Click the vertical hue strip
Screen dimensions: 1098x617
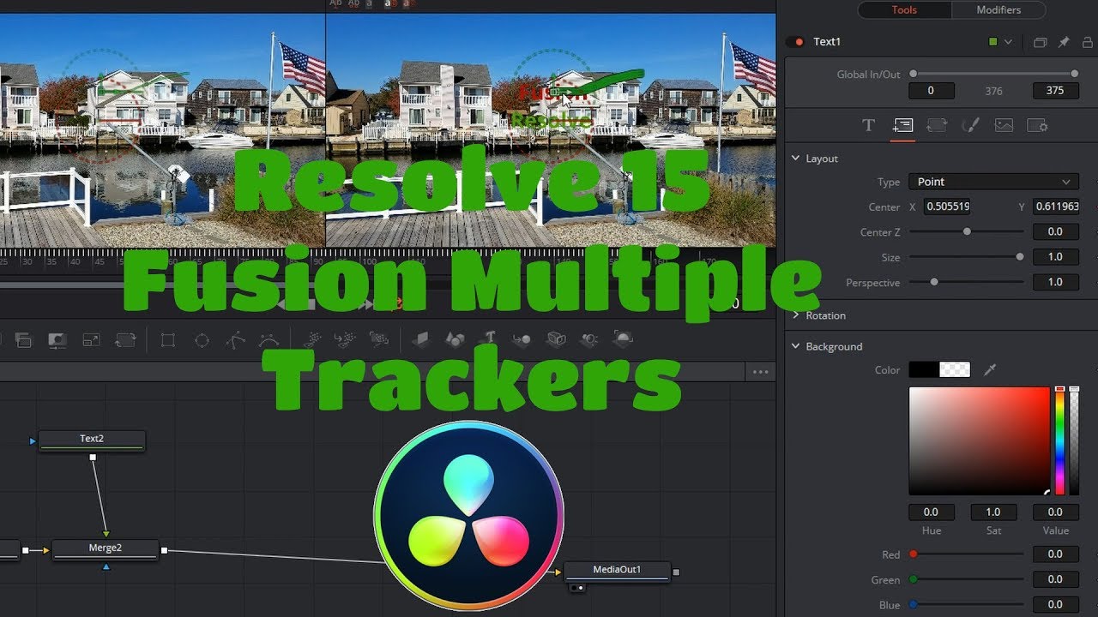pos(1060,440)
